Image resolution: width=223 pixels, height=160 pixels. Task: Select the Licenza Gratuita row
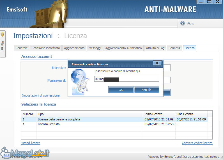tap(114, 124)
